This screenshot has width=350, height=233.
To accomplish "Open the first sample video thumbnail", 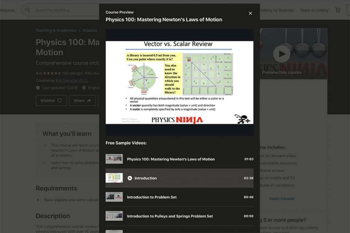I will [x=114, y=159].
